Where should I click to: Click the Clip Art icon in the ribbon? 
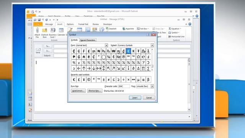click(95, 30)
